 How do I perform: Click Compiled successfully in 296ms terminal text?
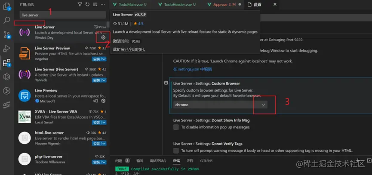pos(165,169)
